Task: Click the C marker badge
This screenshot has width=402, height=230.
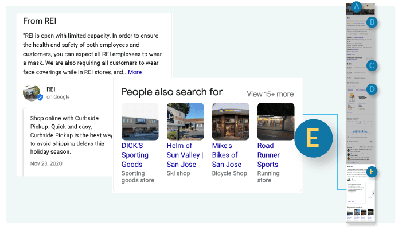Action: pyautogui.click(x=372, y=65)
